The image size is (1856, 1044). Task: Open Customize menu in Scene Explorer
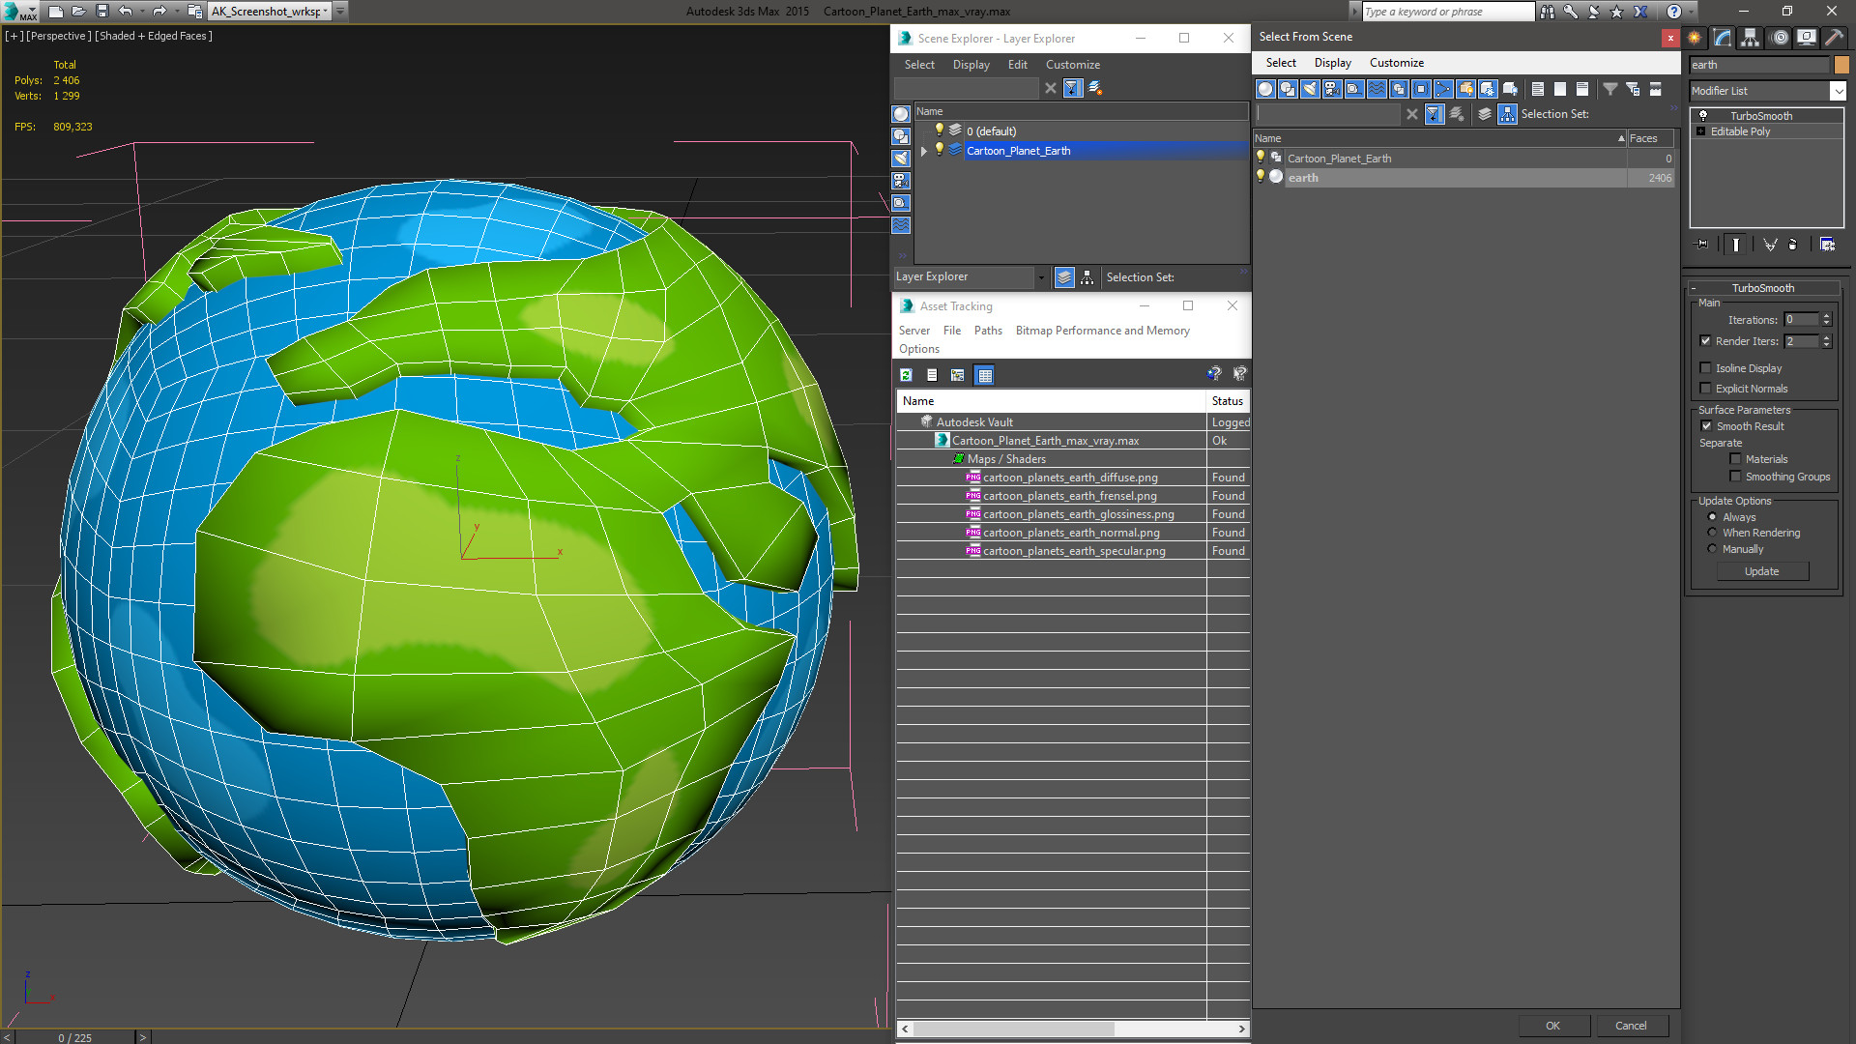click(x=1072, y=65)
